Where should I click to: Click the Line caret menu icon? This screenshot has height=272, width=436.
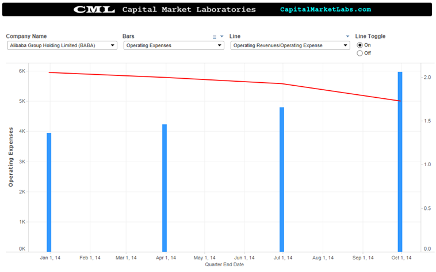[347, 36]
